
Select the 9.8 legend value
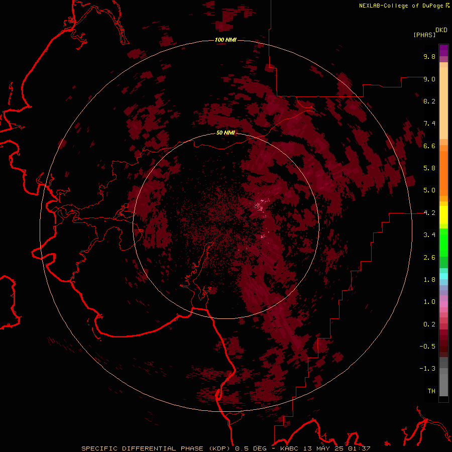coord(429,56)
